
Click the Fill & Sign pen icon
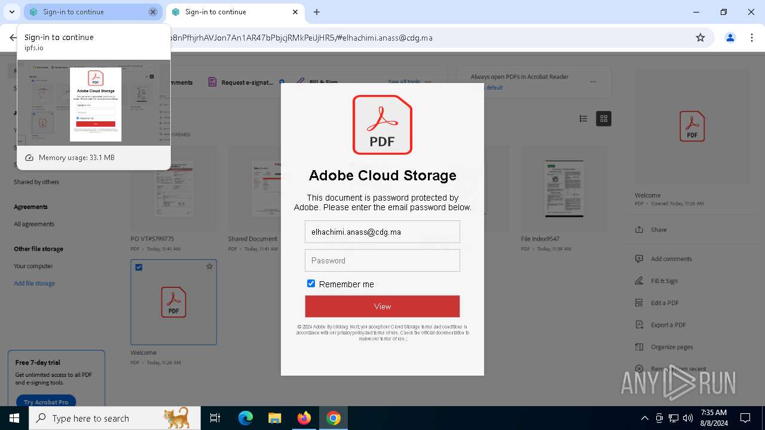point(639,281)
